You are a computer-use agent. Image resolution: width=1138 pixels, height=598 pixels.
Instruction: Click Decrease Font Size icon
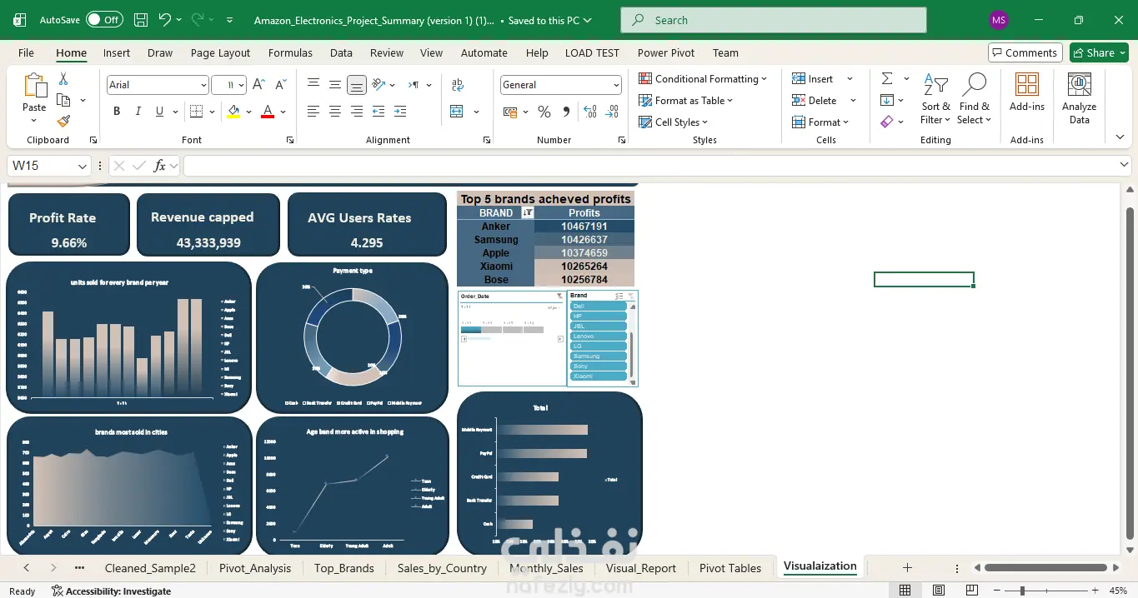pyautogui.click(x=281, y=85)
